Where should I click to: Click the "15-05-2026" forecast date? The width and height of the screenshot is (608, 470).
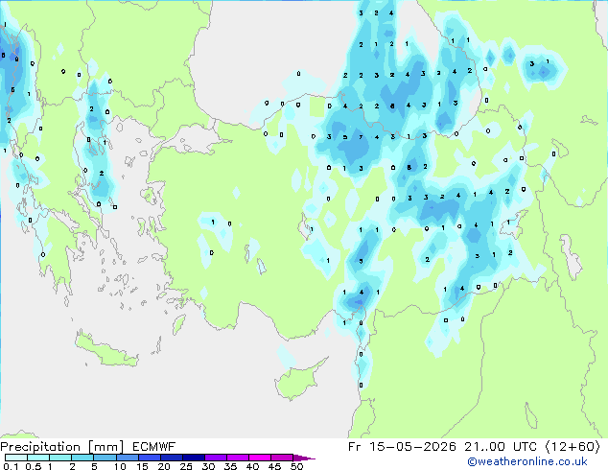tap(412, 447)
